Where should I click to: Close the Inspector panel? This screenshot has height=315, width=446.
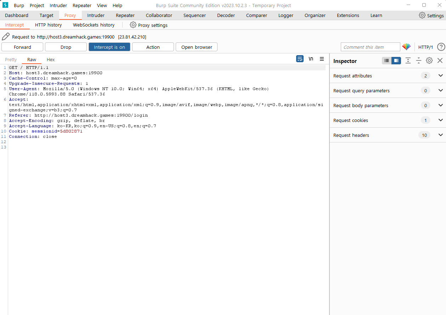click(440, 61)
